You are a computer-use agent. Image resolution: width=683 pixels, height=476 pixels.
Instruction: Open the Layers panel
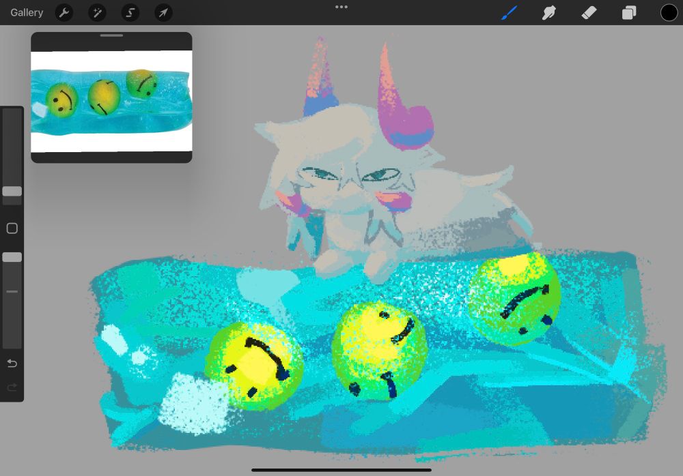click(x=628, y=13)
